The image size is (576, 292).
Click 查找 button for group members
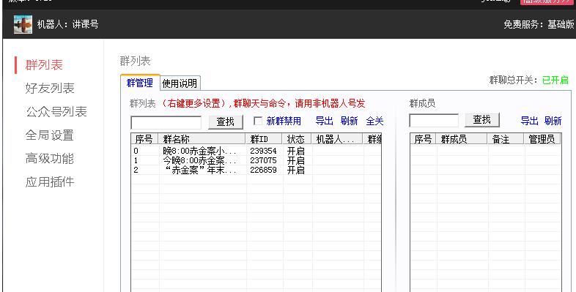(x=482, y=120)
